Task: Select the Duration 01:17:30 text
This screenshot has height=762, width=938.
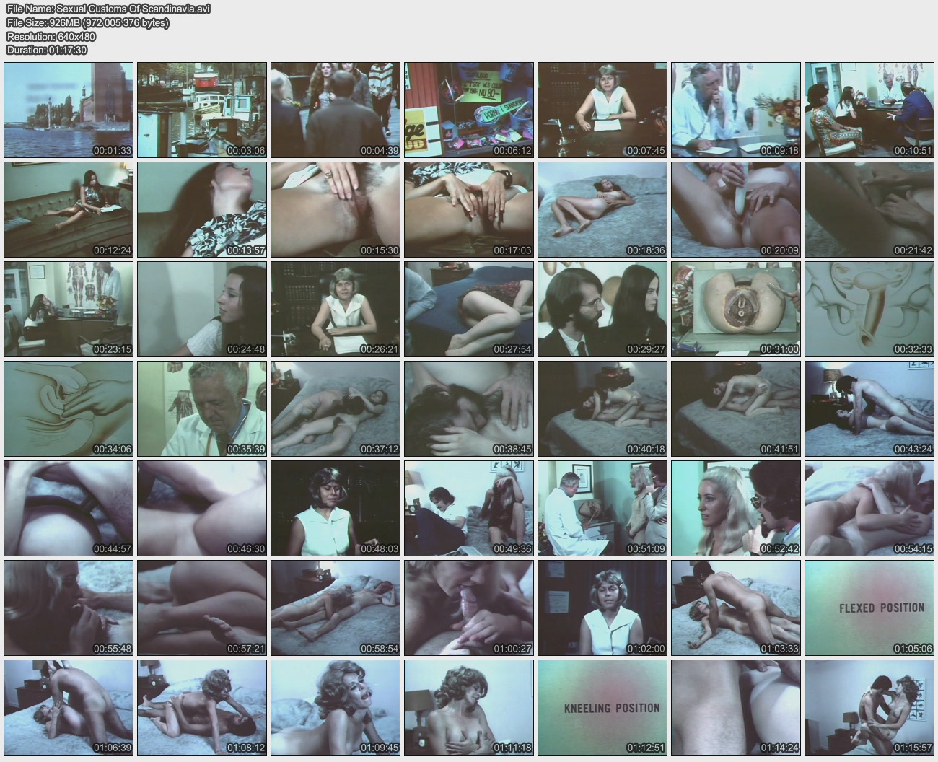Action: tap(47, 51)
